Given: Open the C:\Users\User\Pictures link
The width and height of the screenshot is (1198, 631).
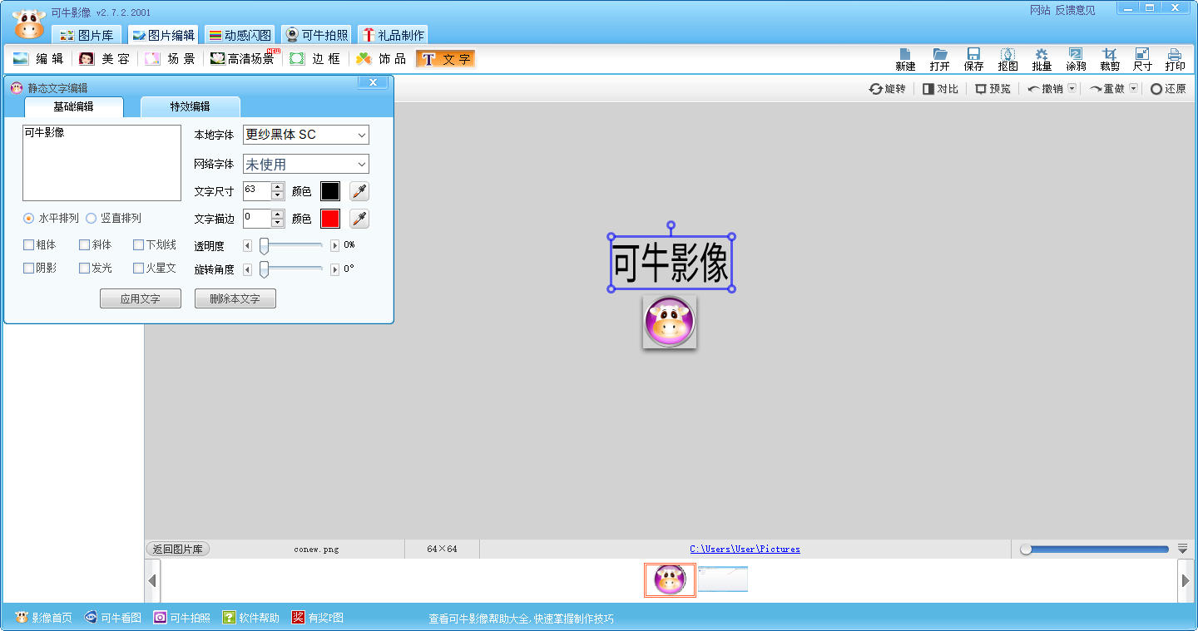Looking at the screenshot, I should click(x=745, y=549).
